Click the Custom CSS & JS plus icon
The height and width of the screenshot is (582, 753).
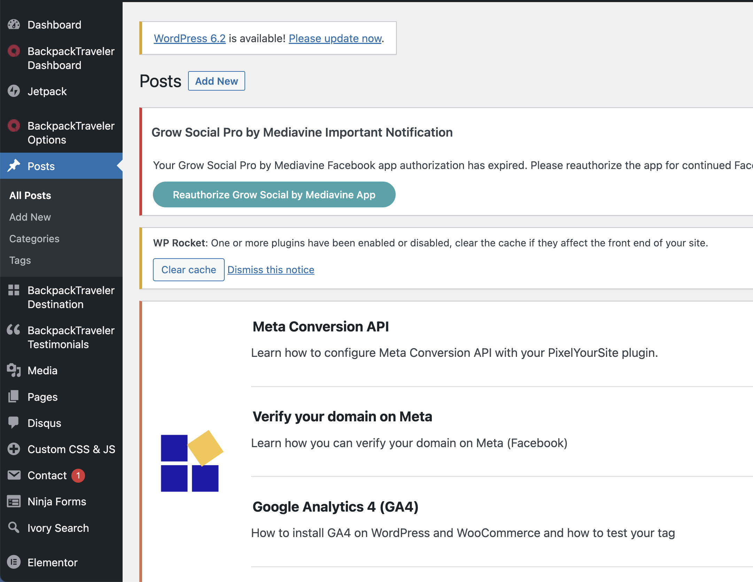14,449
